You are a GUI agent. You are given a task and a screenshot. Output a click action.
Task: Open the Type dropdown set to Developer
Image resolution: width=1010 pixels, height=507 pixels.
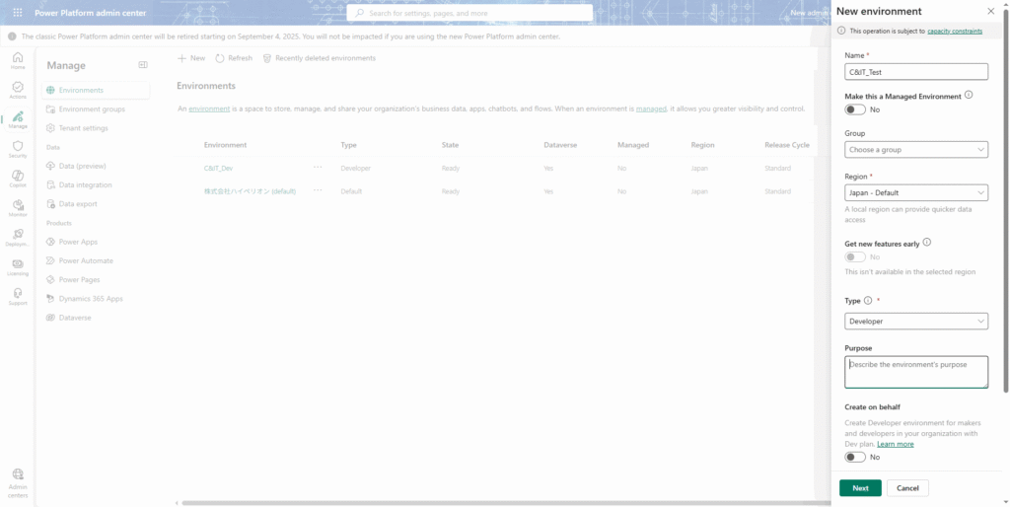pos(916,322)
